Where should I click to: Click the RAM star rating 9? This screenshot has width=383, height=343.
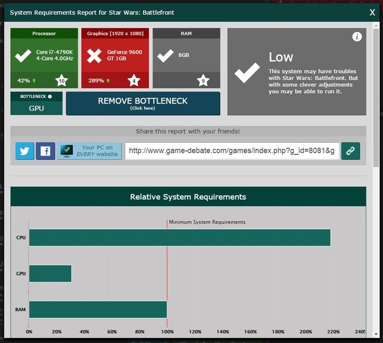tap(203, 81)
